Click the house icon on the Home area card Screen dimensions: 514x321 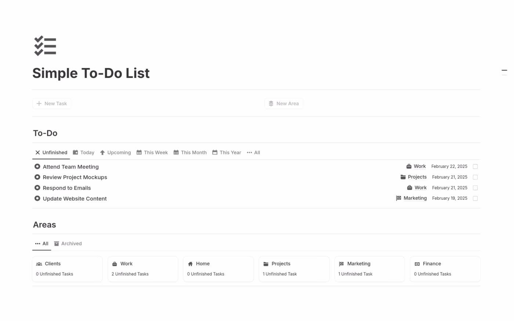[x=190, y=264]
